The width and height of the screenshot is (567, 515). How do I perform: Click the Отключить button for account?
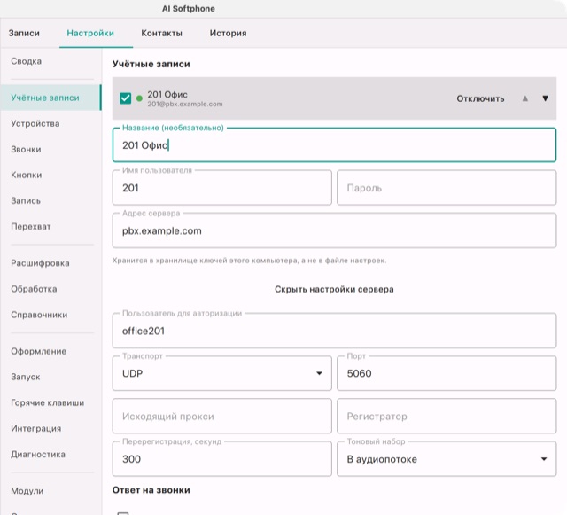tap(480, 98)
